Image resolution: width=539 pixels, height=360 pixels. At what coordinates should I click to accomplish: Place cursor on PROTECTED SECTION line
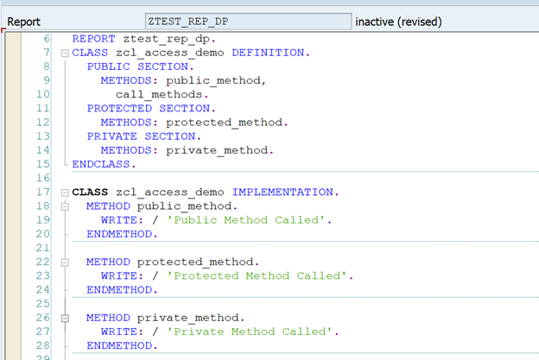[x=148, y=109]
